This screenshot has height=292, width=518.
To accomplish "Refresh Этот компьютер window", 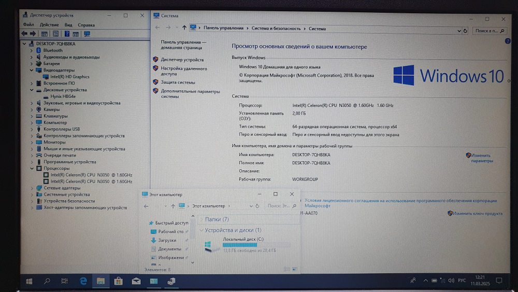I will pos(257,206).
